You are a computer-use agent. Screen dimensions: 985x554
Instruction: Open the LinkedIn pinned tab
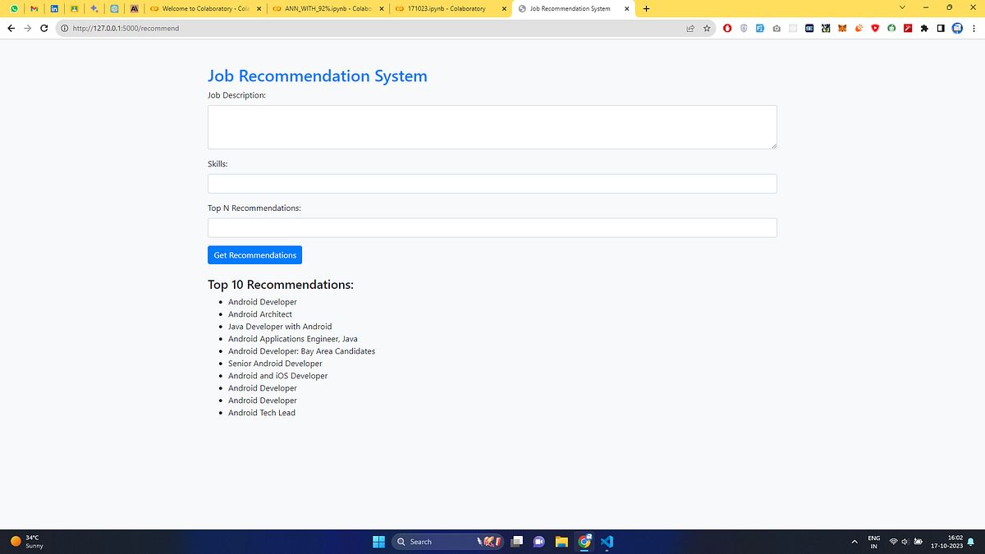click(x=53, y=9)
